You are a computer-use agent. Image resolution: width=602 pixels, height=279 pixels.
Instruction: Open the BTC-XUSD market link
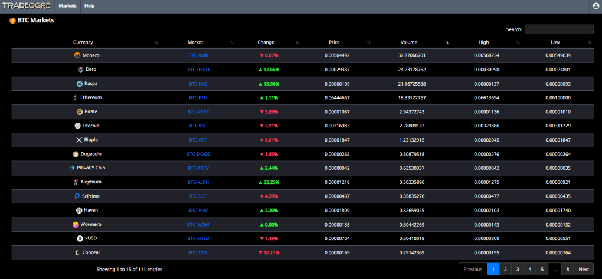(198, 239)
